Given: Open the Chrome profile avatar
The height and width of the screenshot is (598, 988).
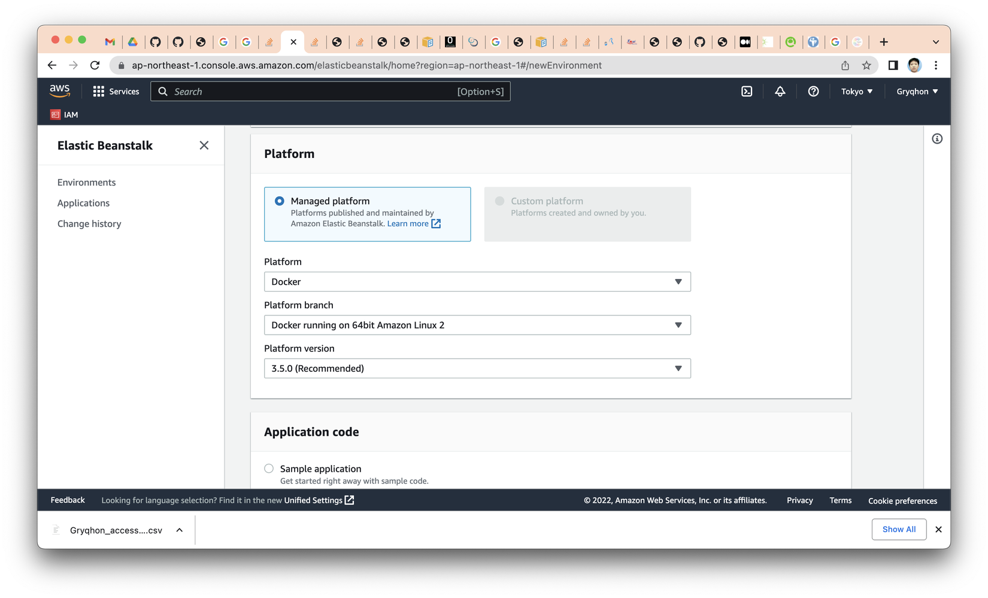Looking at the screenshot, I should tap(914, 65).
